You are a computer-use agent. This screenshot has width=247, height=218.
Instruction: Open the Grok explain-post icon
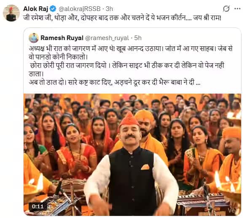tap(226, 9)
